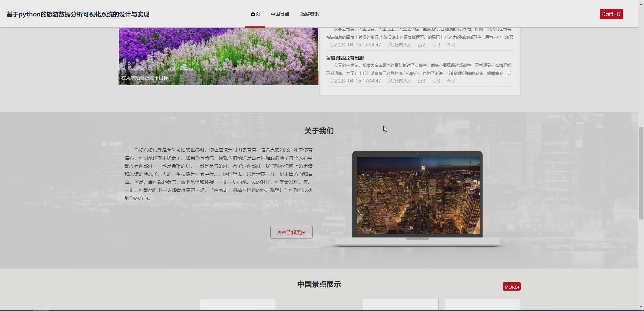Open the 留退路就没有出路 news article

click(x=345, y=57)
